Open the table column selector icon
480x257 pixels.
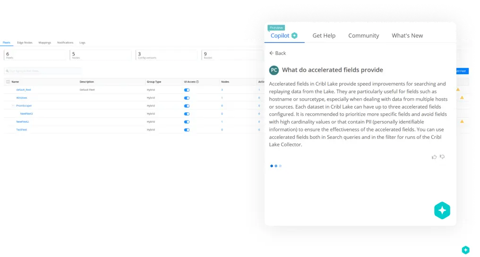tap(8, 82)
